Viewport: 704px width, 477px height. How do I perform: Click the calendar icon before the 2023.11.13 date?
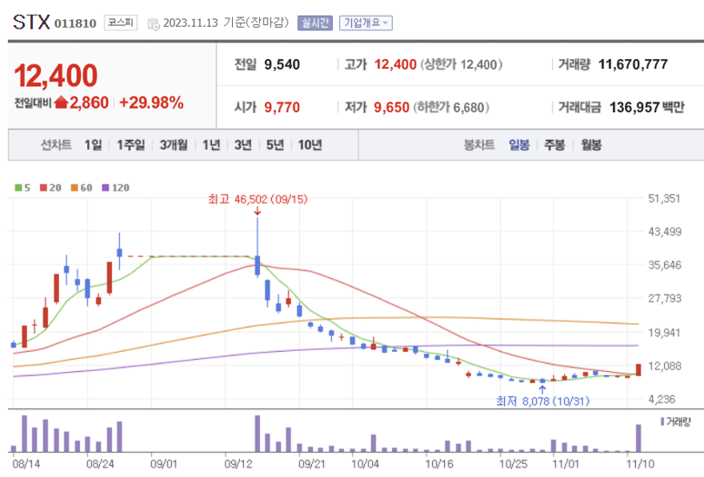154,24
